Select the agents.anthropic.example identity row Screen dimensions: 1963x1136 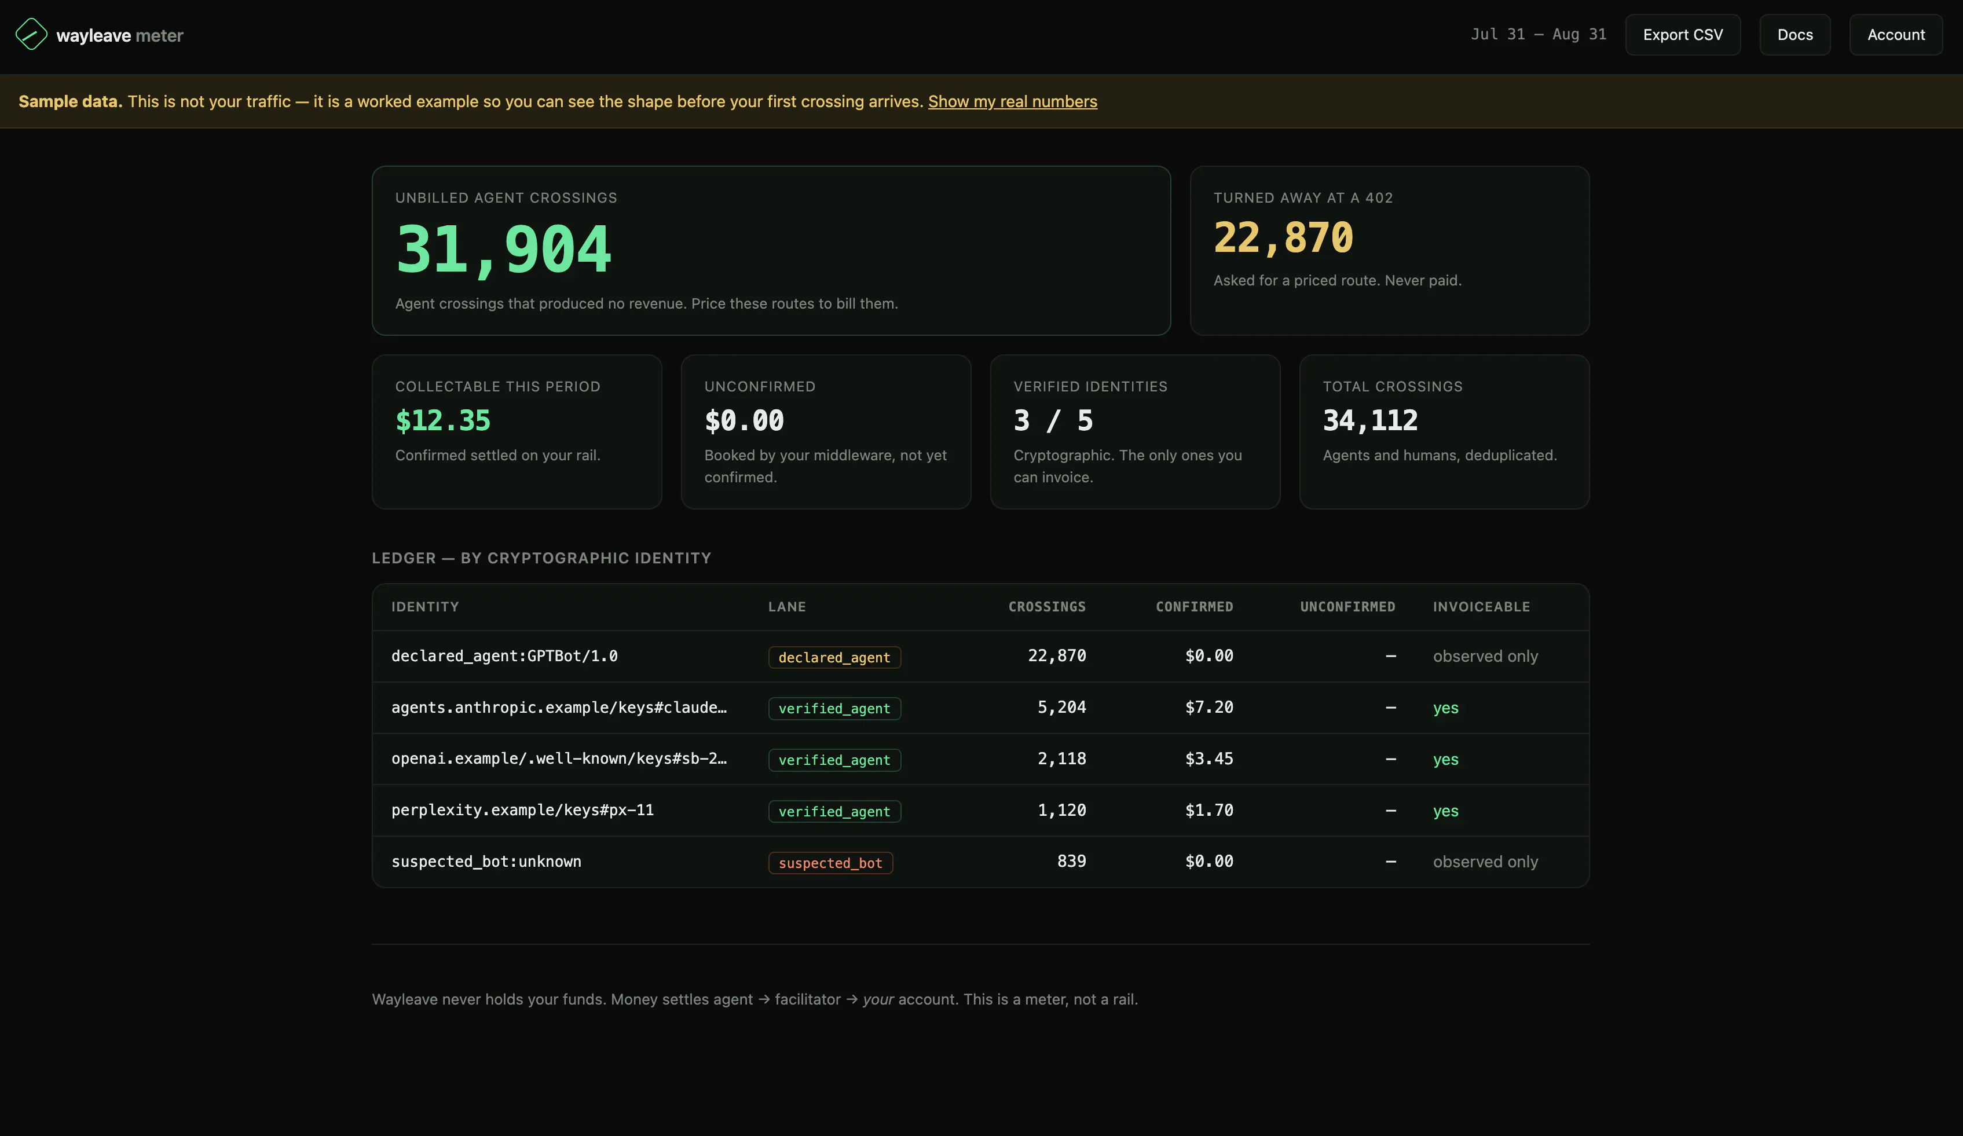[x=980, y=708]
